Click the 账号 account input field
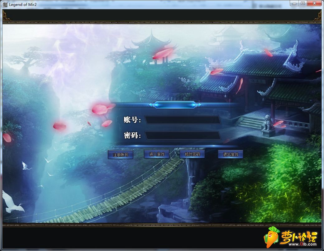 183,120
